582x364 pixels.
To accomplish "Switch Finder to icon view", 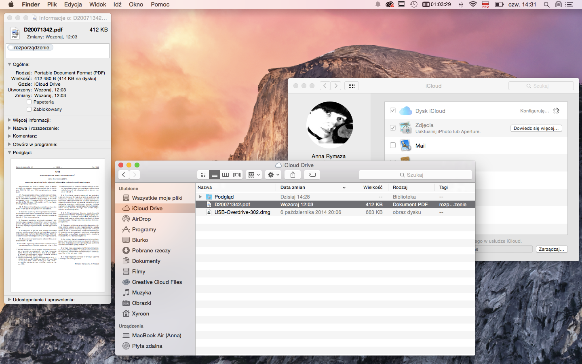I will tap(203, 175).
